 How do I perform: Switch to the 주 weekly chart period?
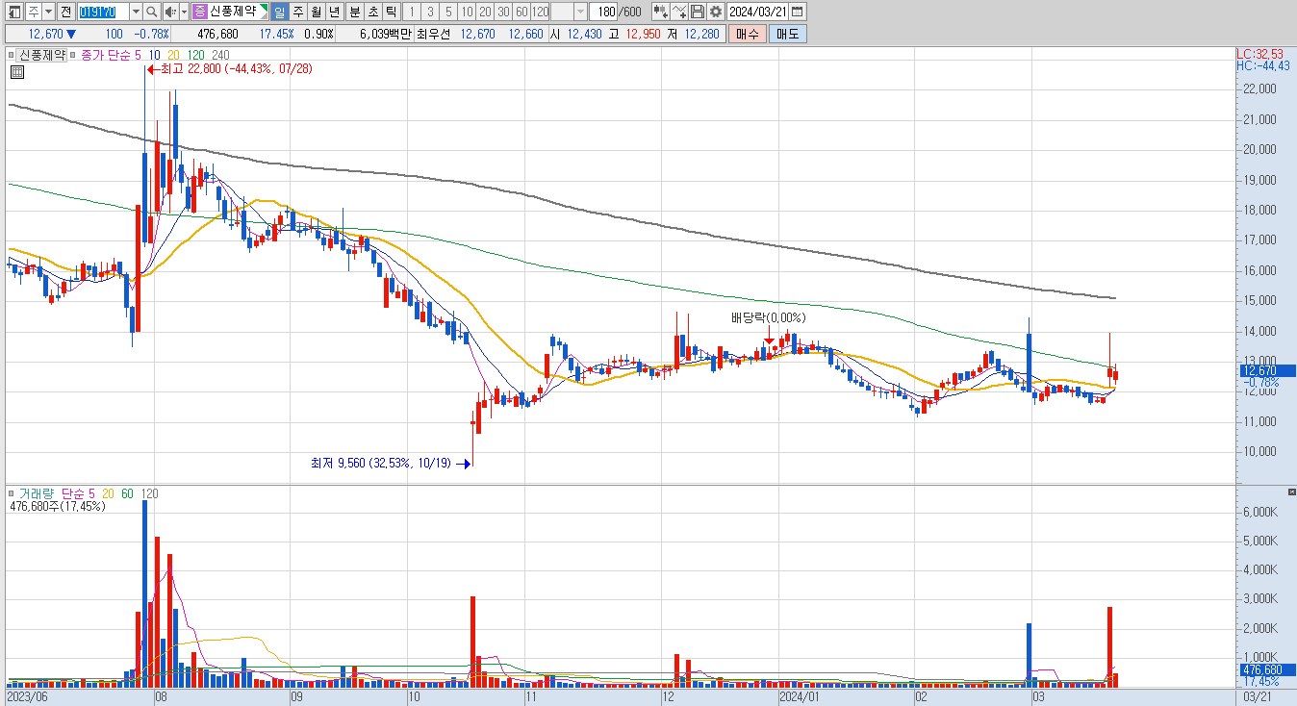pyautogui.click(x=297, y=12)
